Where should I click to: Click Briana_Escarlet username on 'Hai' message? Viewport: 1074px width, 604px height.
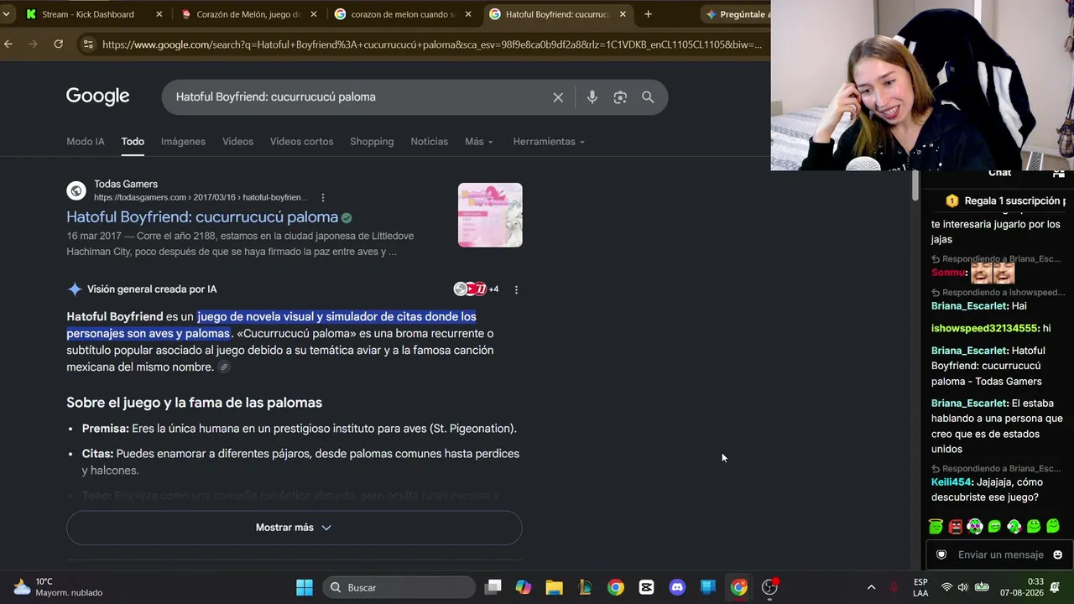pos(969,306)
